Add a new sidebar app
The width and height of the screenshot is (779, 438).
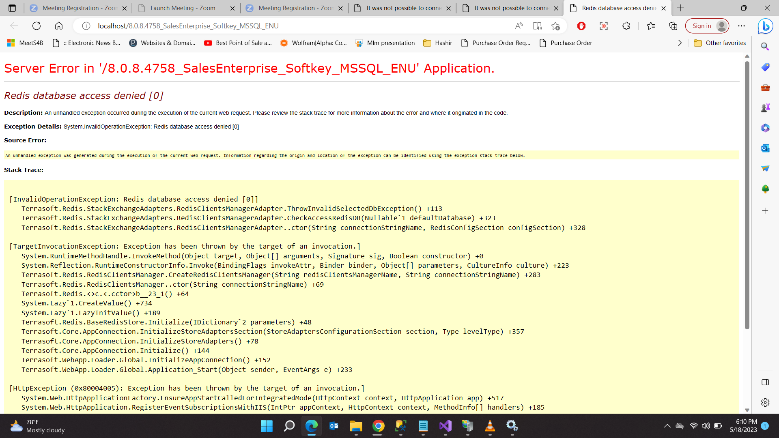(x=765, y=211)
